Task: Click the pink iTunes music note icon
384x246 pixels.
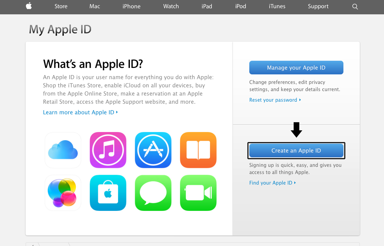Action: click(x=108, y=150)
